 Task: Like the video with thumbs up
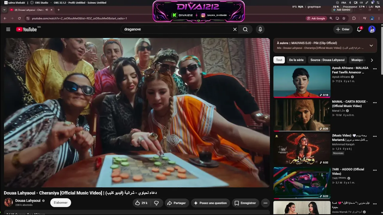141,203
